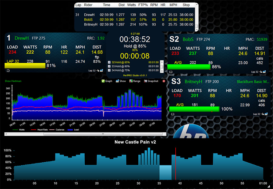Image resolution: width=273 pixels, height=189 pixels.
Task: Click right arrow of graph horizontal scrollbar
Action: click(x=164, y=134)
